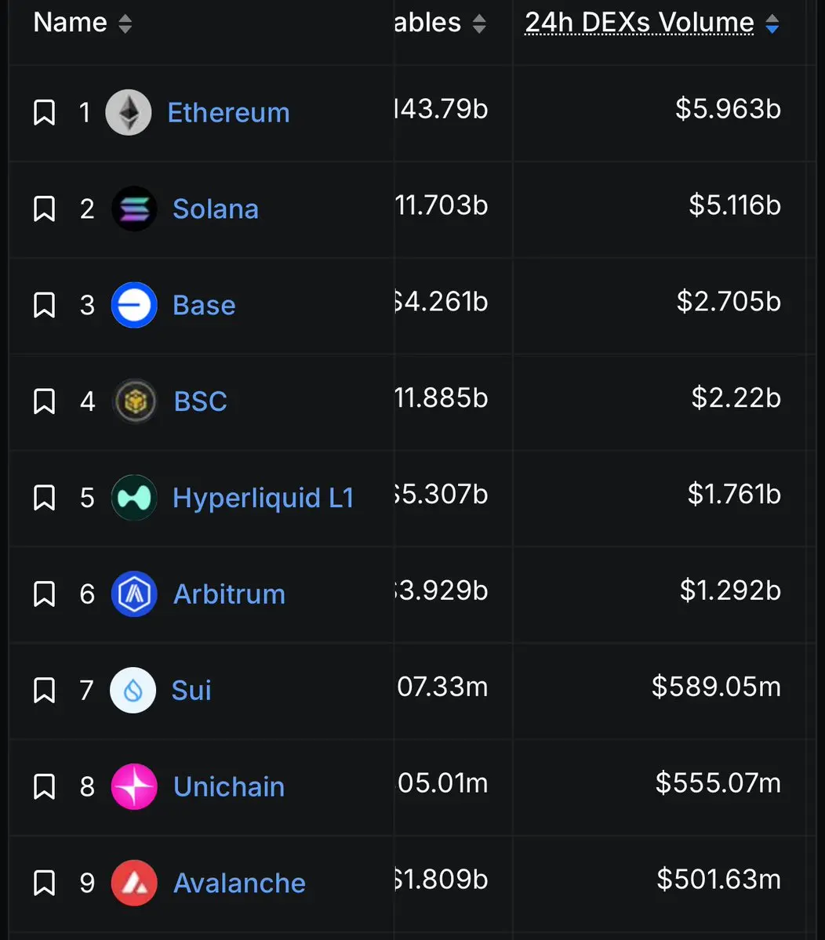Select the Name column header
The height and width of the screenshot is (940, 825).
(x=70, y=23)
